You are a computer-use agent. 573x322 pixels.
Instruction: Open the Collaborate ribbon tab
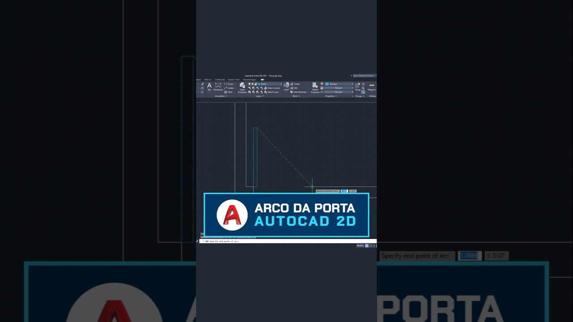click(220, 80)
